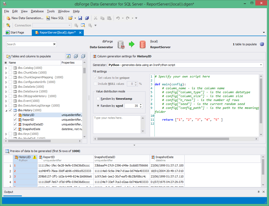Open the Edit menu
This screenshot has width=269, height=206.
coord(15,11)
